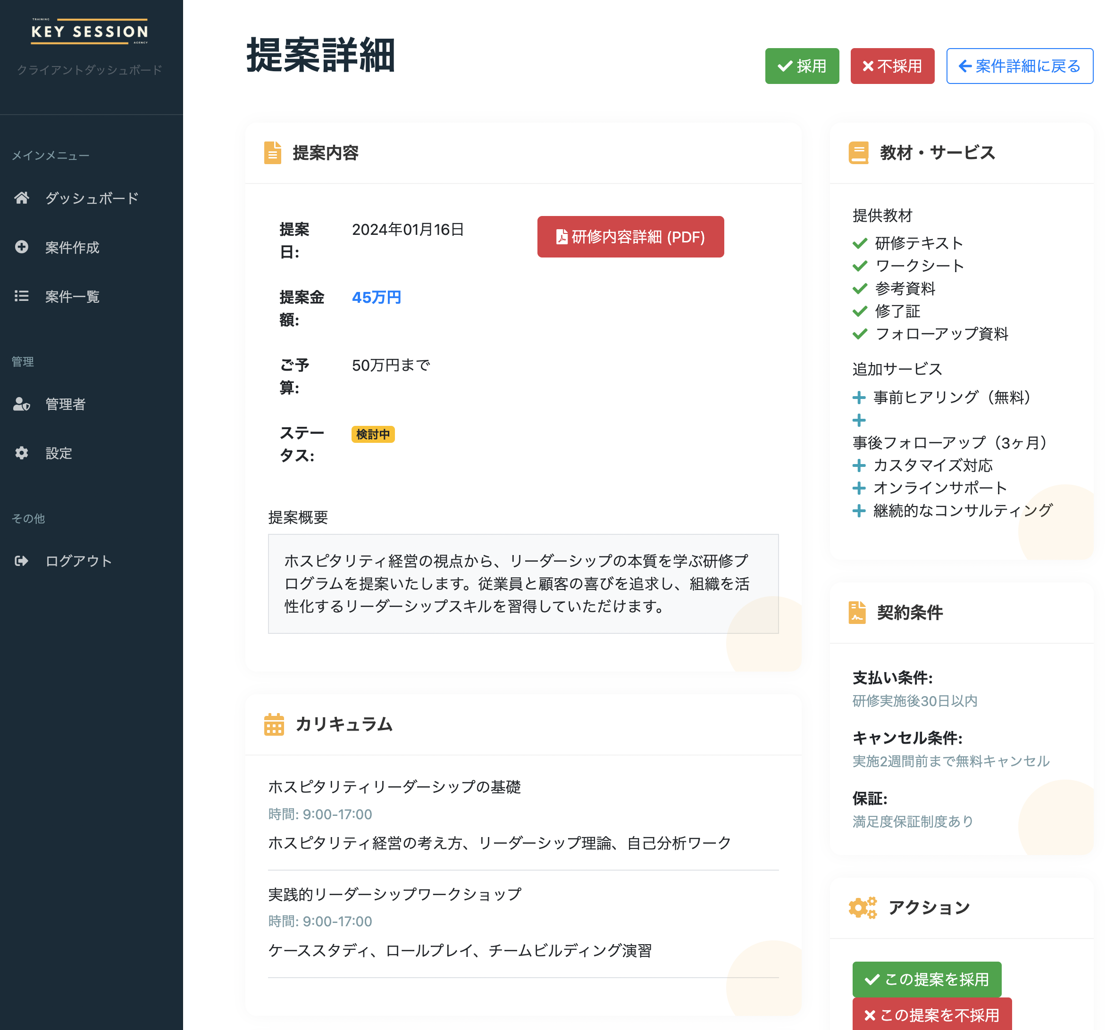Select 管理者 in the sidebar
This screenshot has height=1030, width=1106.
[x=66, y=404]
